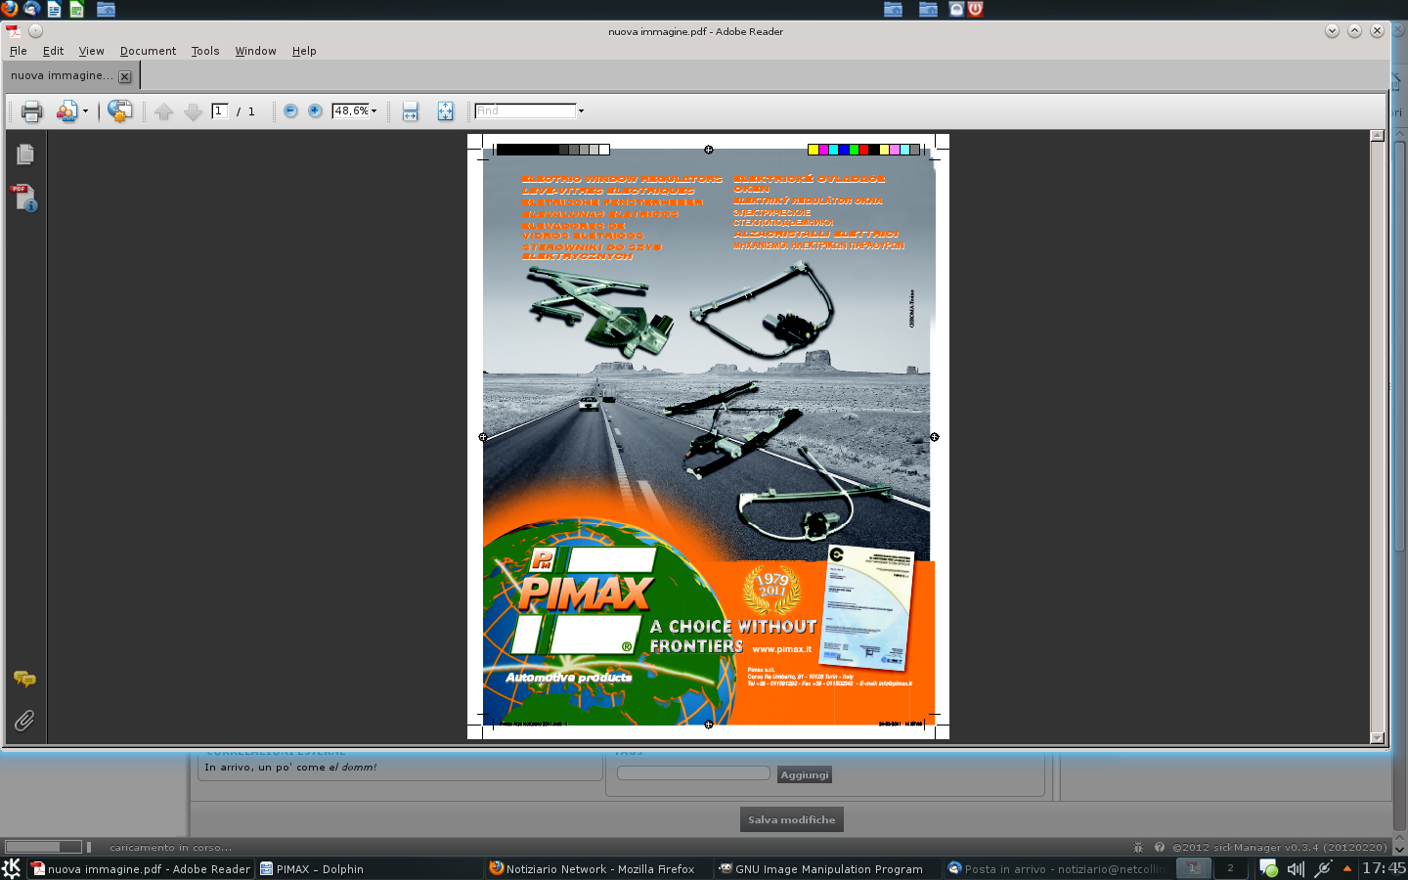Click the PDF page displayed in viewer
Viewport: 1408px width, 880px height.
click(x=708, y=436)
